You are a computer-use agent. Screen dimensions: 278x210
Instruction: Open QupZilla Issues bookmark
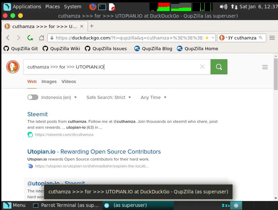106,48
